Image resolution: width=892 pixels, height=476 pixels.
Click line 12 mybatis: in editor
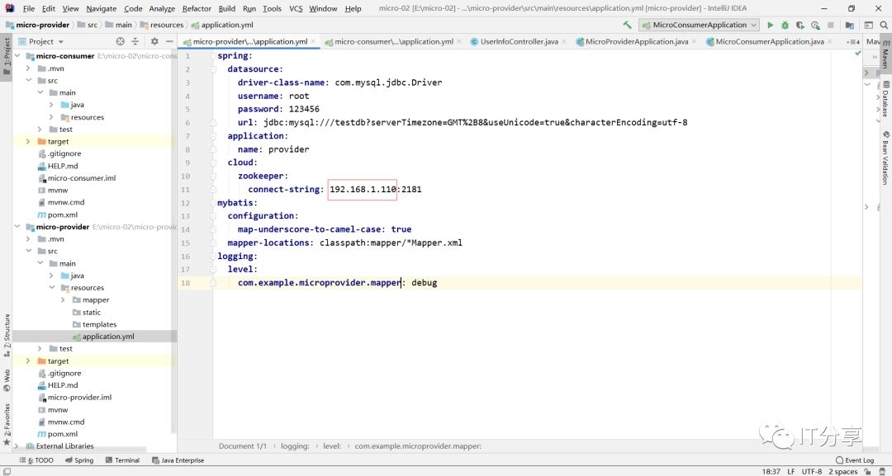coord(237,203)
